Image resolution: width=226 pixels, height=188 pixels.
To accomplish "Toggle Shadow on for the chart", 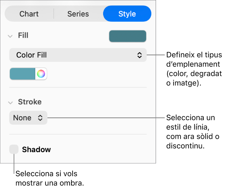I will pyautogui.click(x=14, y=149).
